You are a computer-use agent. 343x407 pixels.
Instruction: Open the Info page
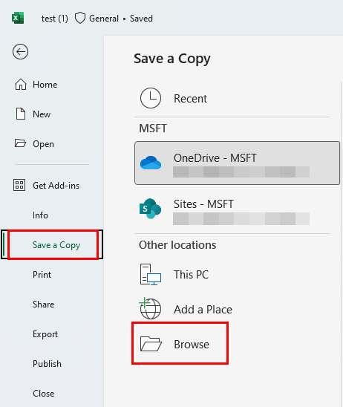click(x=40, y=215)
